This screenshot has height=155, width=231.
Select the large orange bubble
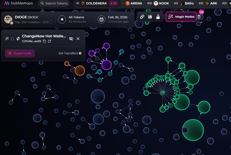(80, 70)
